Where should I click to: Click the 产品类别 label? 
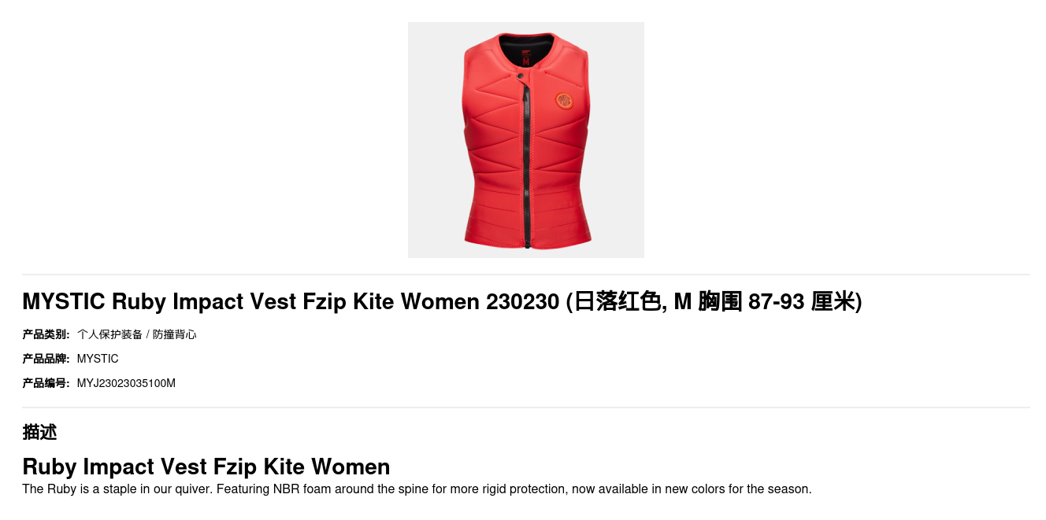pos(46,334)
